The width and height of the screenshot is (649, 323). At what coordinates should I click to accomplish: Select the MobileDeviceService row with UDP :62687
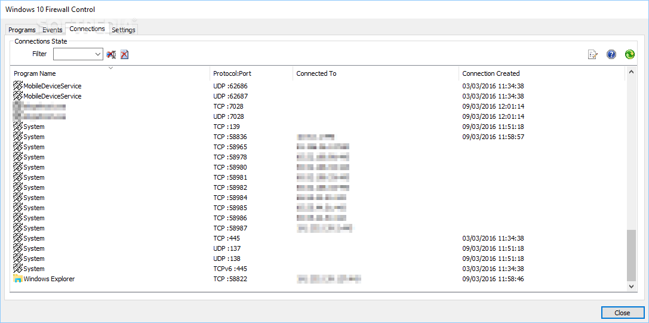[318, 96]
